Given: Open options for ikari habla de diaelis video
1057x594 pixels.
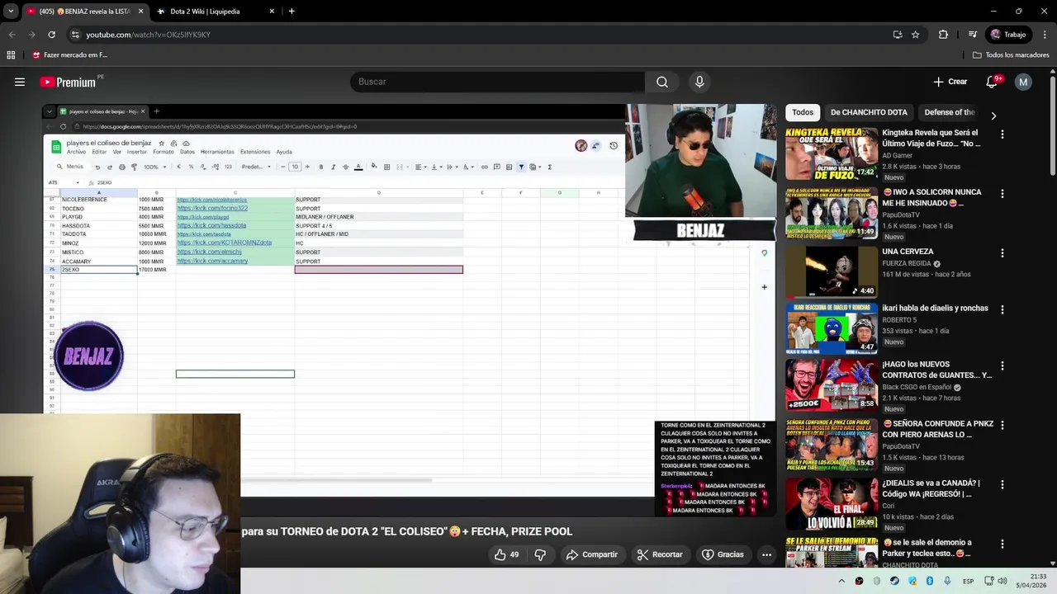Looking at the screenshot, I should point(1002,309).
